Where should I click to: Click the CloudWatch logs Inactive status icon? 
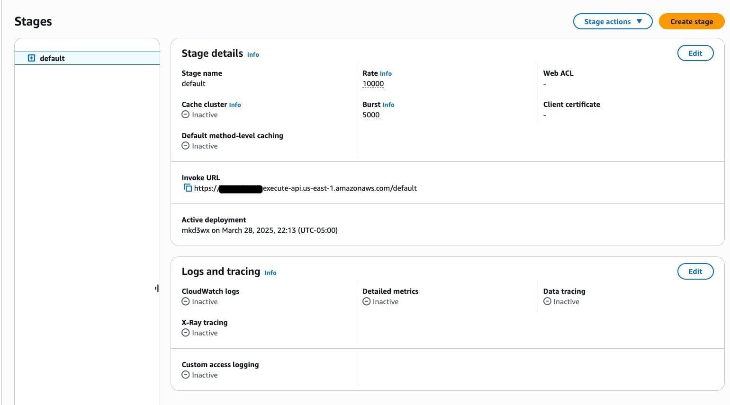pos(186,301)
